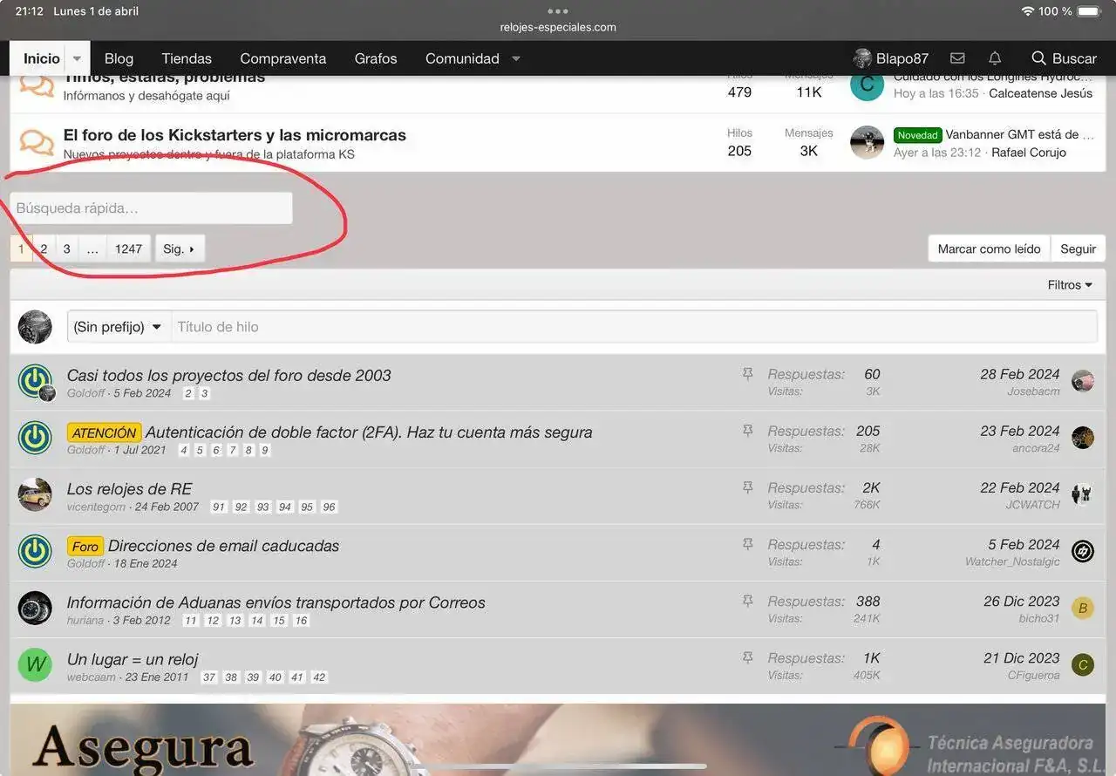1116x776 pixels.
Task: Open thread Un lugar = un reloj
Action: (x=133, y=659)
